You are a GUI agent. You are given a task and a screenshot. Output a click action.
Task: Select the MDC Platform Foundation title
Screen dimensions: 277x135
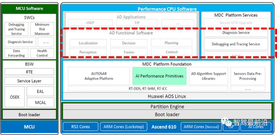(167, 64)
